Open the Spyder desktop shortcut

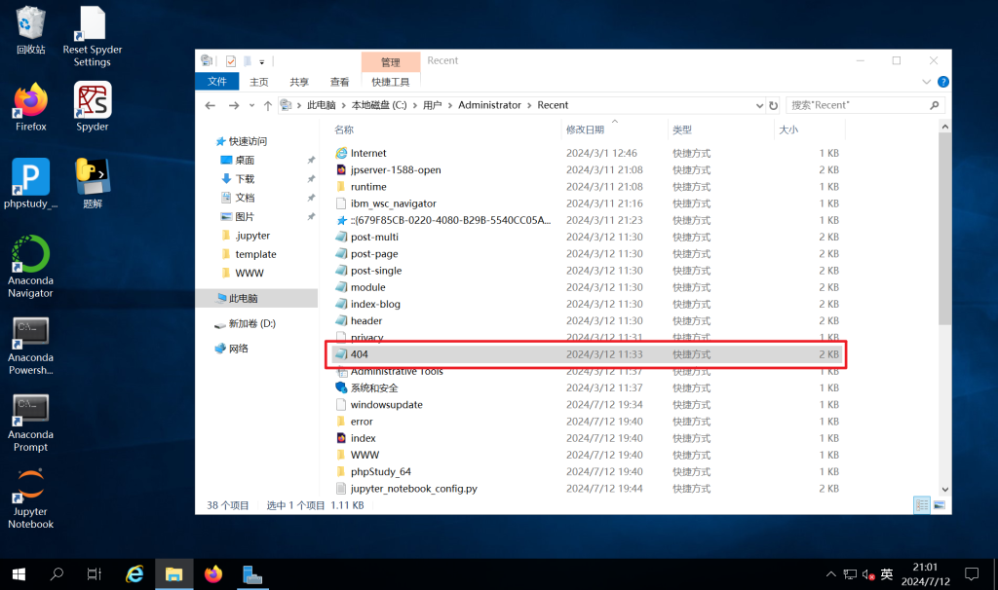(93, 100)
